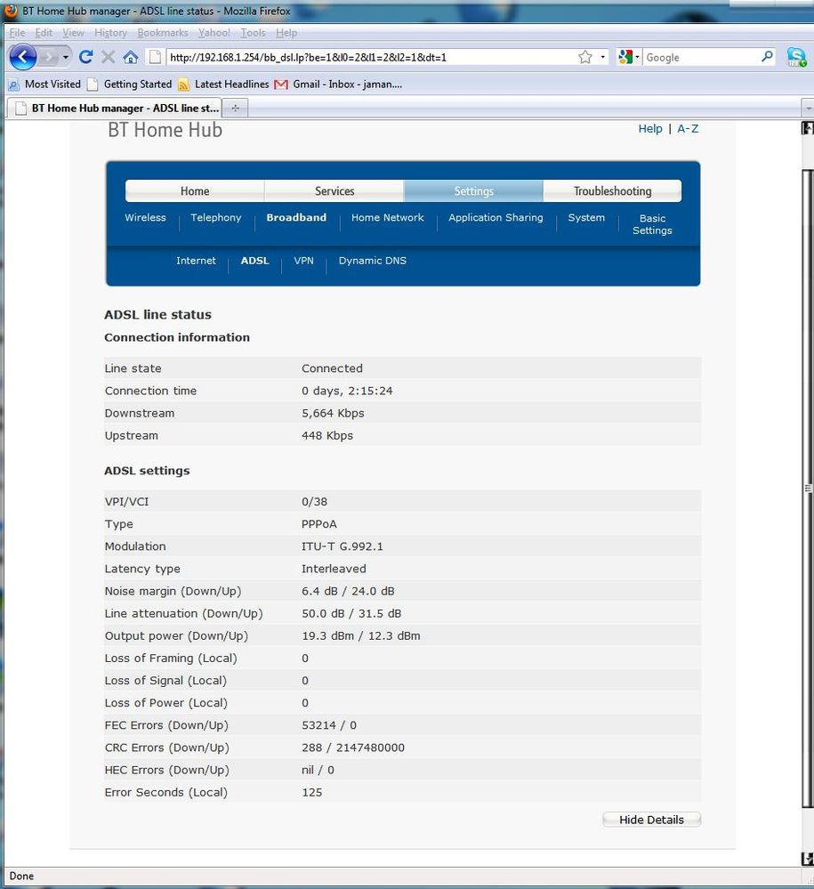
Task: Bookmark this page with the star icon
Action: (x=585, y=57)
